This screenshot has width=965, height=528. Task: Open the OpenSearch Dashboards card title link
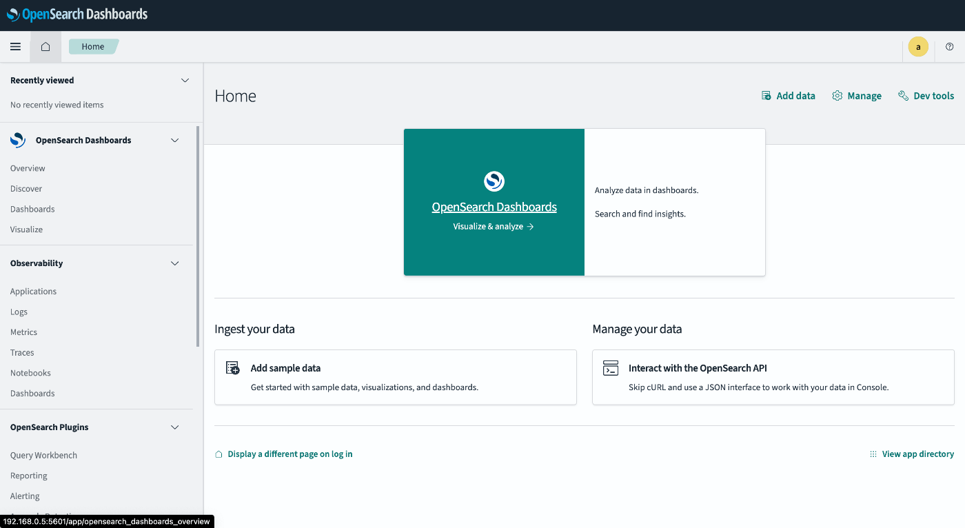(494, 207)
